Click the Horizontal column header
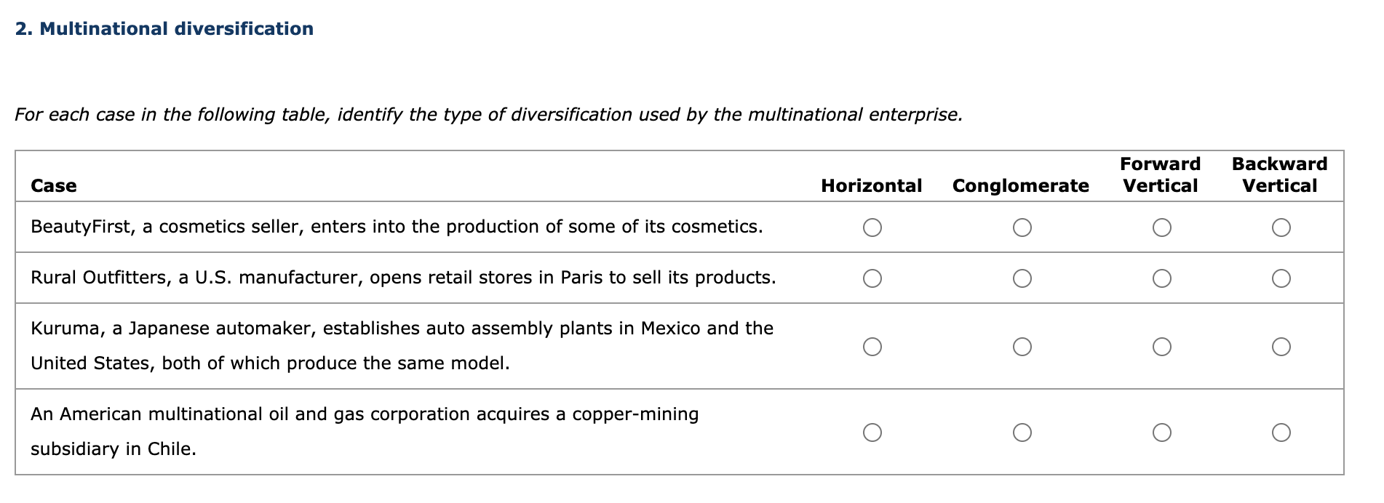Viewport: 1384px width, 503px height. [x=871, y=185]
